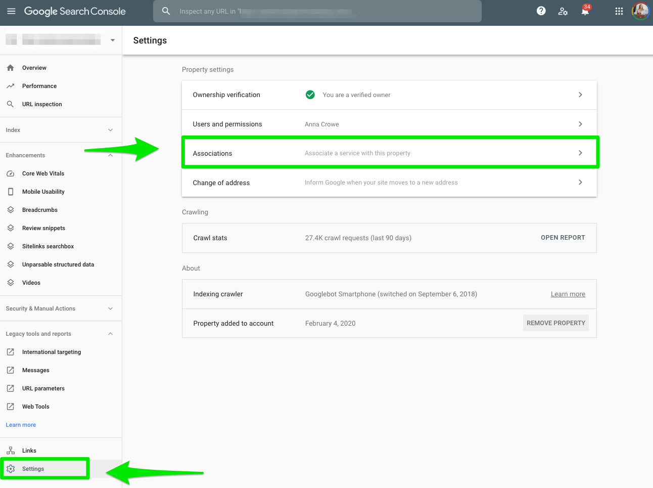Open Breadcrumbs enhancement report
Image resolution: width=653 pixels, height=488 pixels.
(40, 210)
